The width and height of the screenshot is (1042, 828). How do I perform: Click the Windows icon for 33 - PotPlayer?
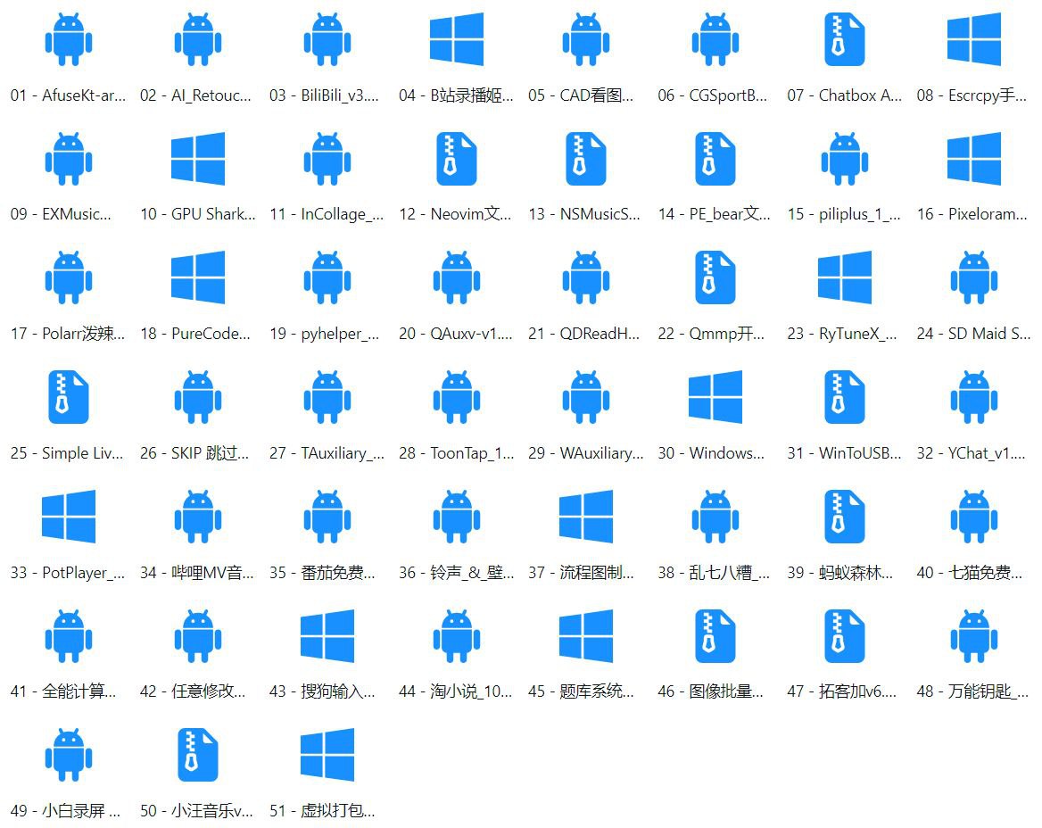coord(69,517)
